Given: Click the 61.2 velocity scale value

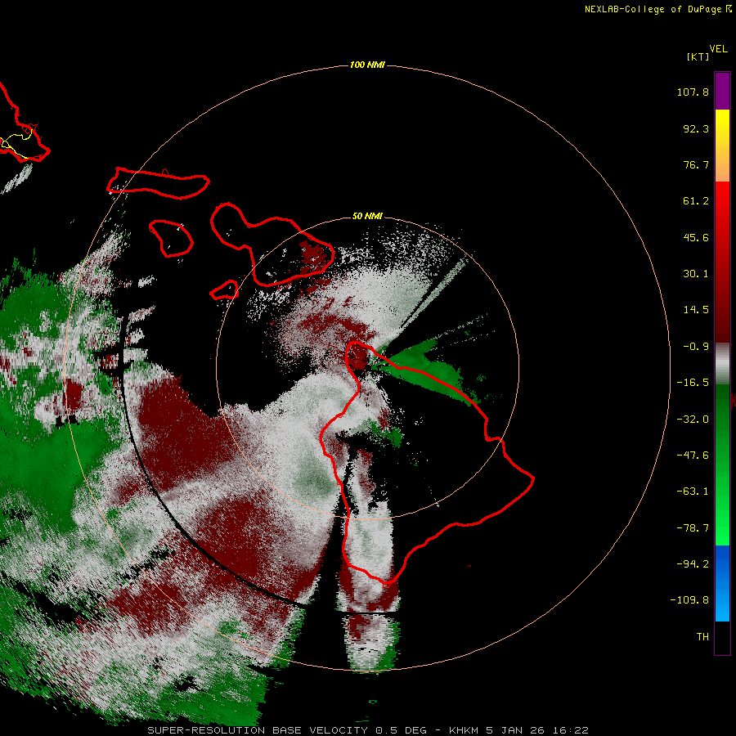Looking at the screenshot, I should (696, 201).
